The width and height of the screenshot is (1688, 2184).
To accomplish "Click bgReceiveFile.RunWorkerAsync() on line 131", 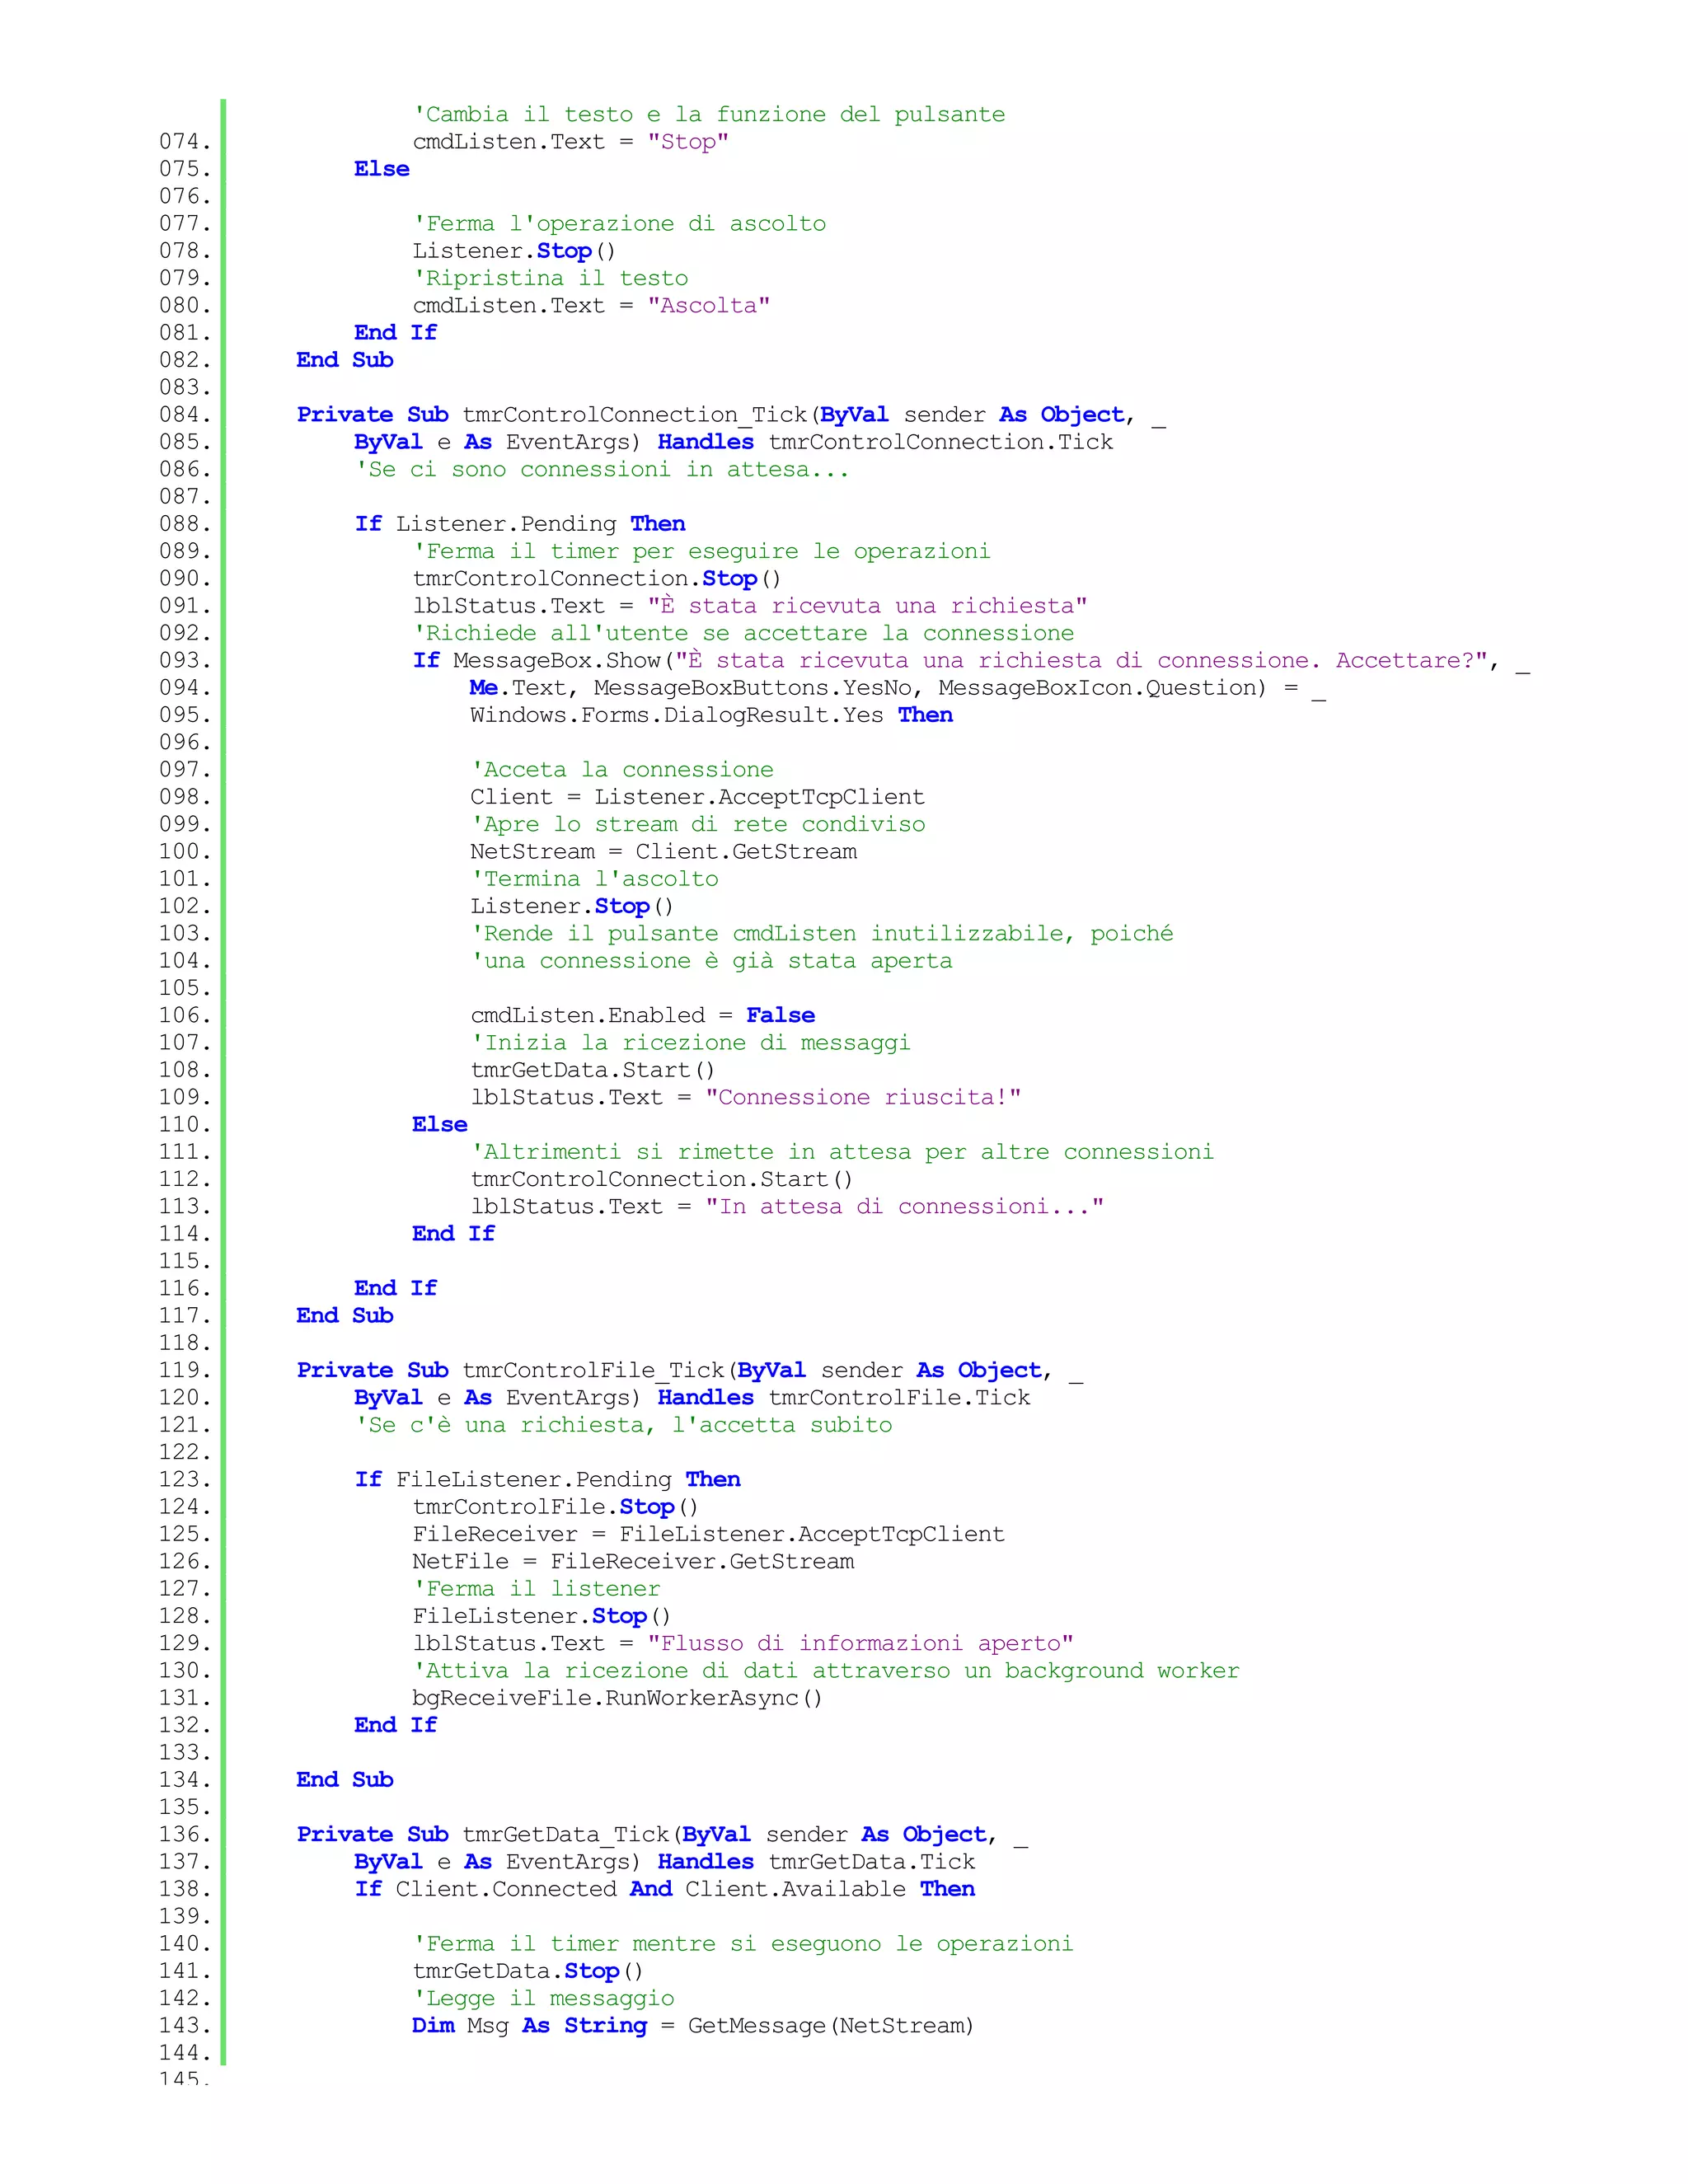I will 617,1698.
